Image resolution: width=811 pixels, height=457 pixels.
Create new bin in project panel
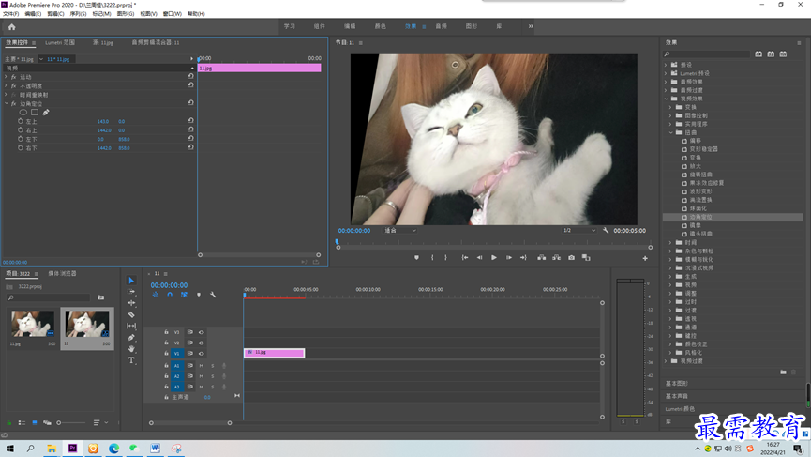coord(101,297)
